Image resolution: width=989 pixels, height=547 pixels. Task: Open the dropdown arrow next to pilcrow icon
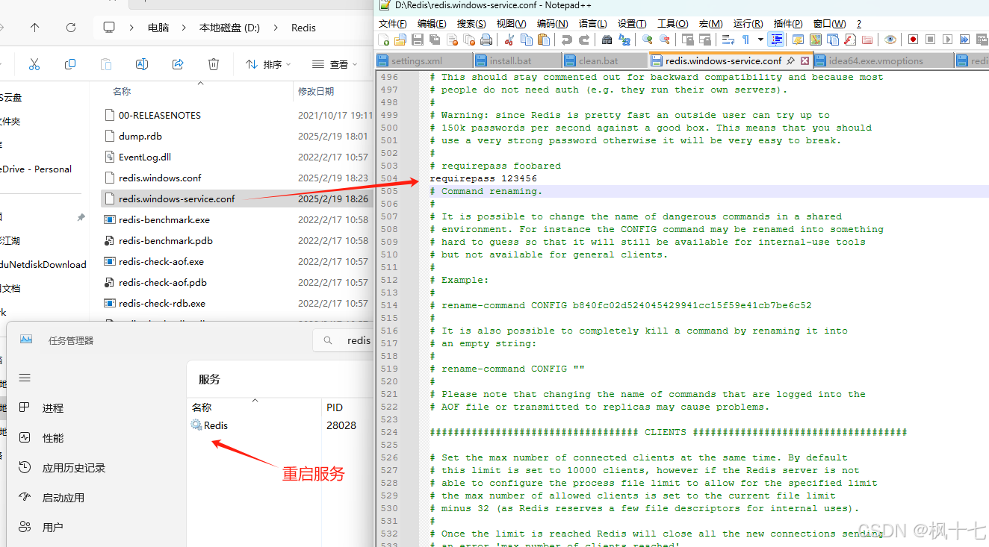click(x=760, y=40)
